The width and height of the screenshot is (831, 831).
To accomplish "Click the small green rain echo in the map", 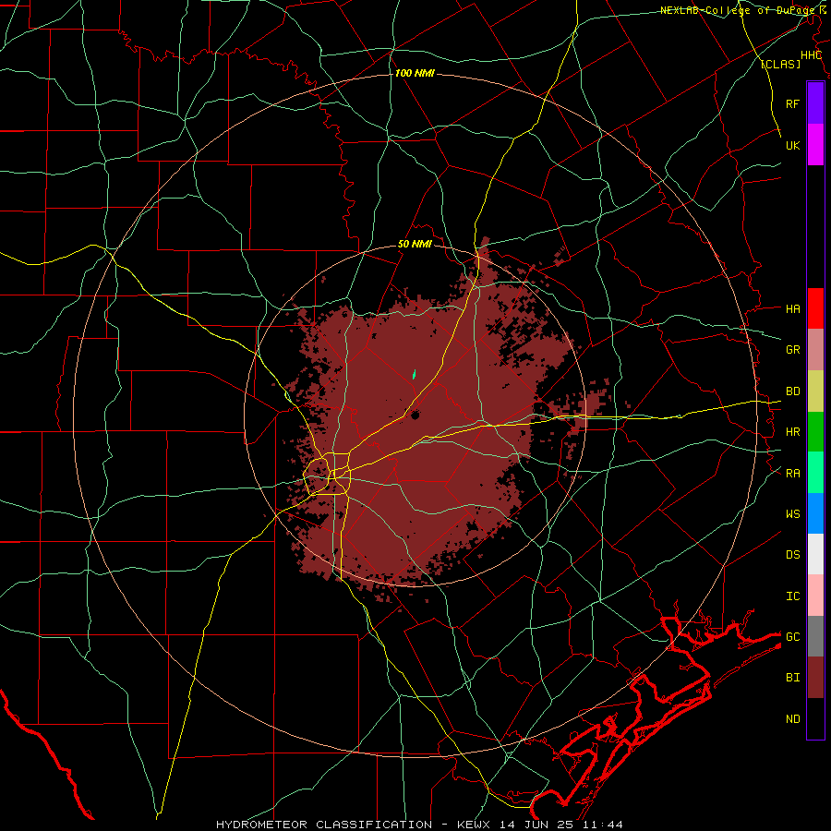I will click(414, 374).
